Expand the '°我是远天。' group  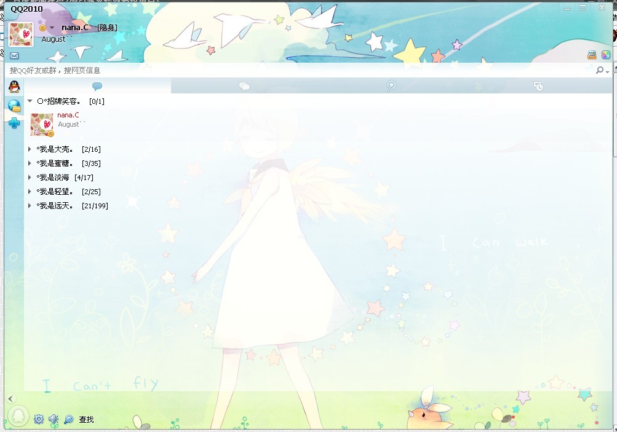[x=30, y=206]
